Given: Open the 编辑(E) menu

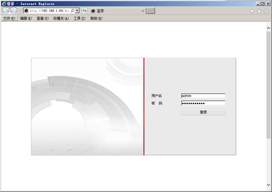Looking at the screenshot, I should tap(26, 18).
